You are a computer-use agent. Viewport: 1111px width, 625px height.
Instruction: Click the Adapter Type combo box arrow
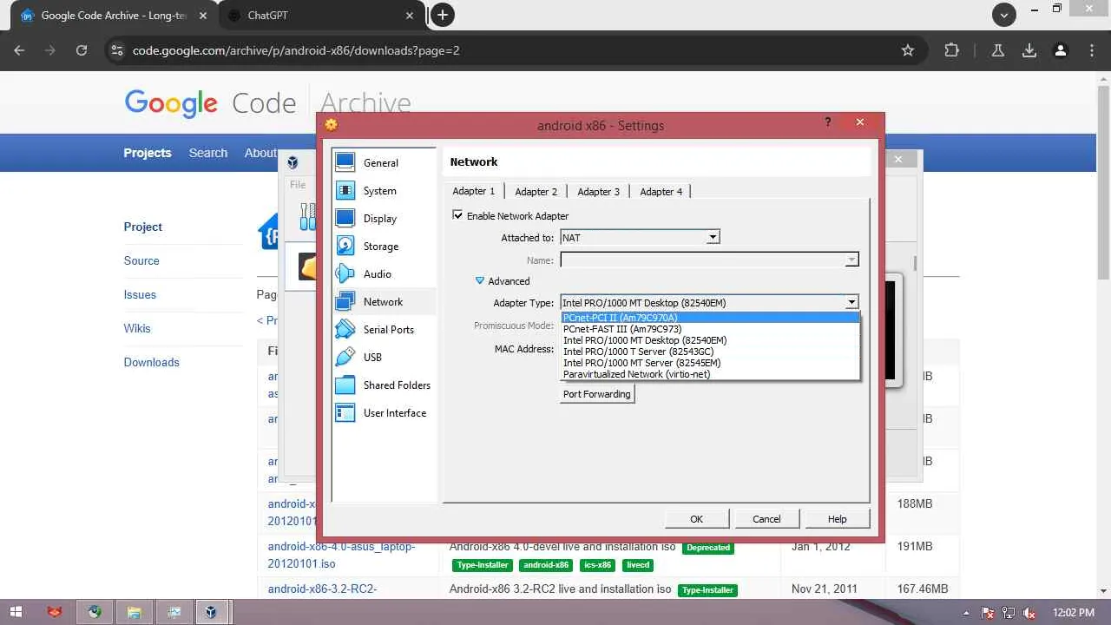(851, 302)
